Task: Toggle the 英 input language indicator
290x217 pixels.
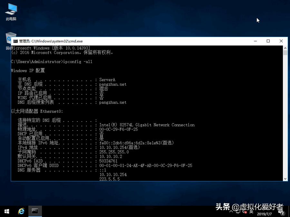Action: (252, 212)
